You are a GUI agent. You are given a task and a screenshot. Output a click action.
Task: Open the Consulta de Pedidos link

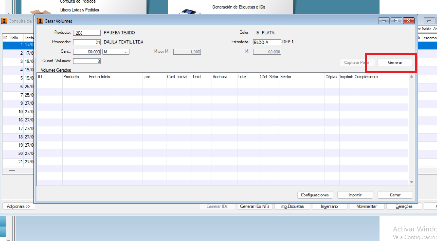(78, 2)
